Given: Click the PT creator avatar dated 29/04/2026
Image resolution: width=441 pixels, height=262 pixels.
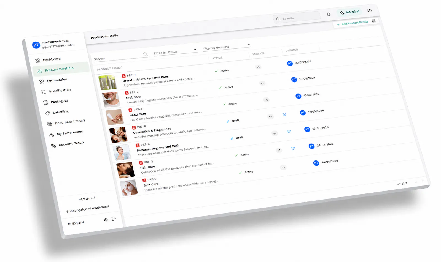Looking at the screenshot, I should coord(311,146).
